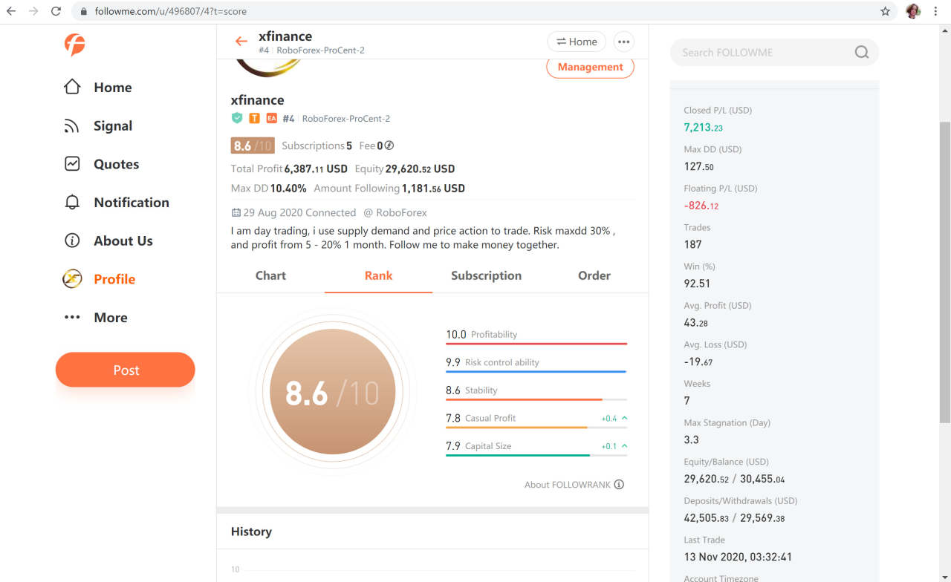The height and width of the screenshot is (582, 951).
Task: Click the calendar icon beside connected date
Action: coord(236,212)
